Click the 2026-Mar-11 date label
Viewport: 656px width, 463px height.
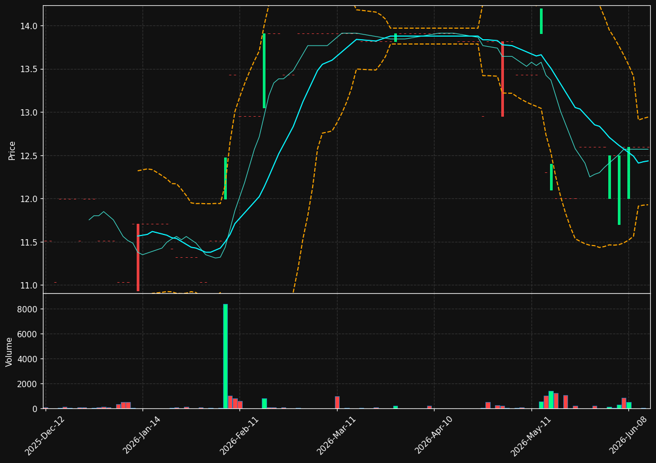coord(337,435)
